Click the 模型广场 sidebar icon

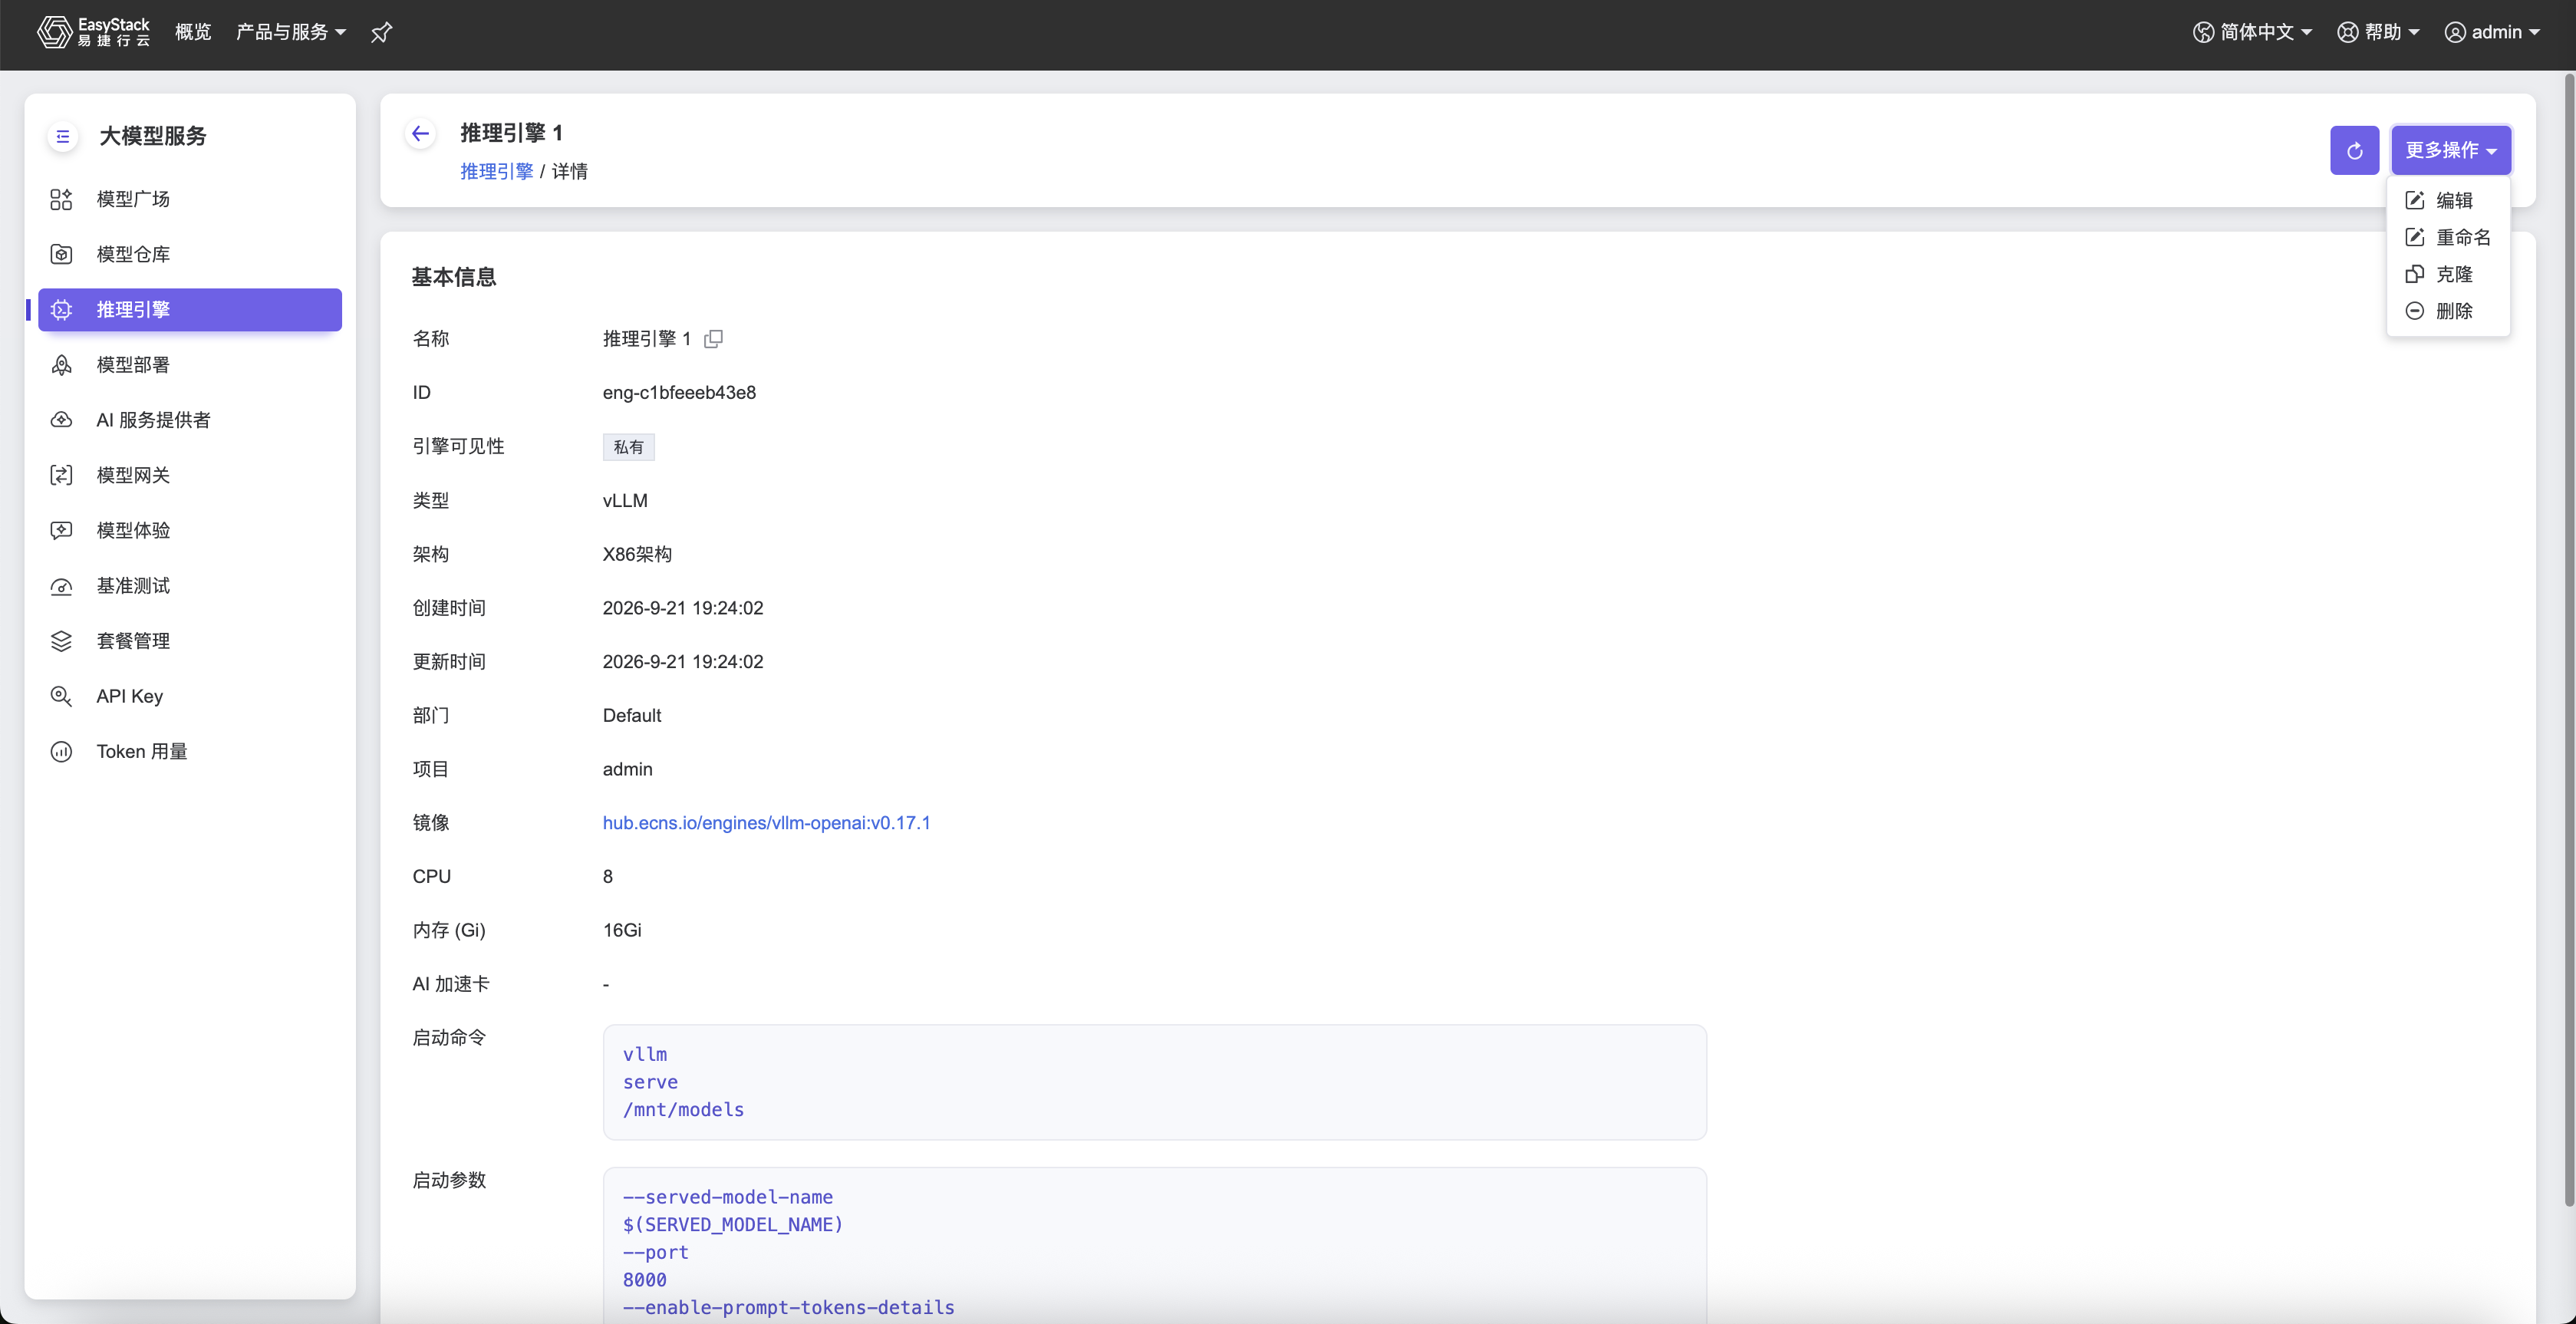(61, 199)
